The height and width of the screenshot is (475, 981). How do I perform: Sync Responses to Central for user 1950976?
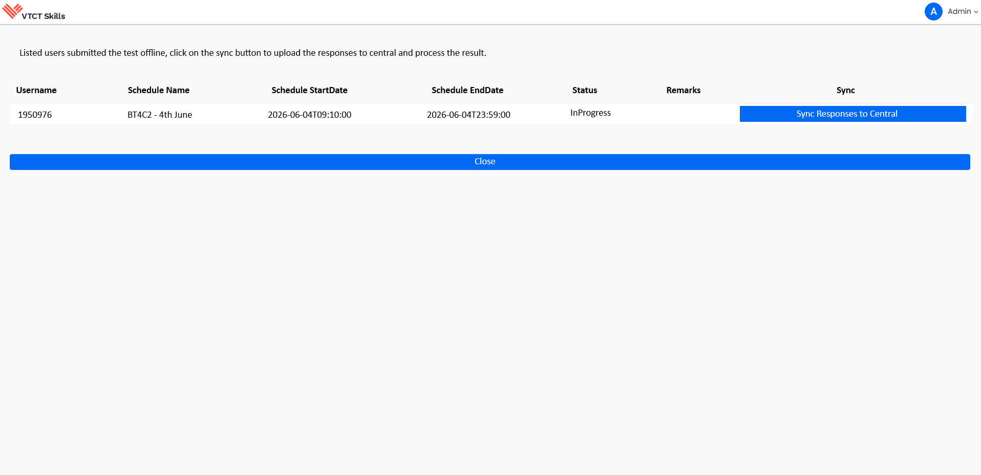852,114
